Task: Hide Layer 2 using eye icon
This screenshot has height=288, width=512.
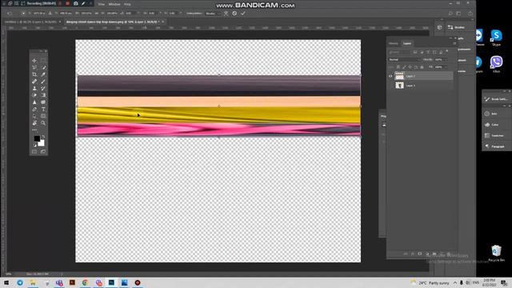Action: 390,76
